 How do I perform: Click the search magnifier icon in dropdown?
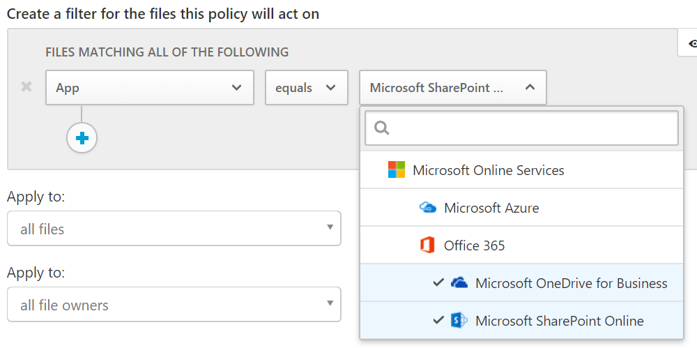(x=381, y=128)
